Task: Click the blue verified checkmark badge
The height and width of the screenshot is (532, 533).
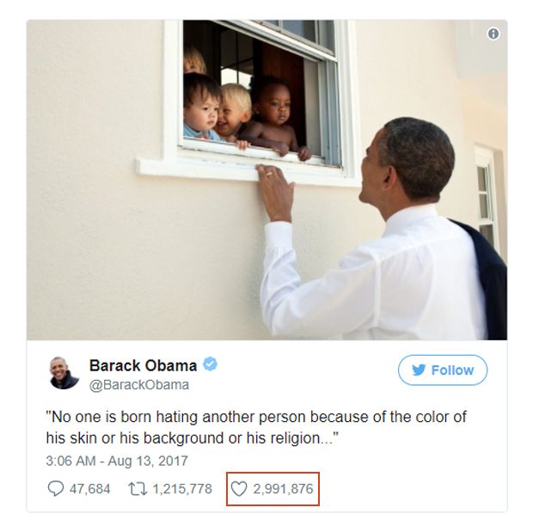Action: (210, 364)
